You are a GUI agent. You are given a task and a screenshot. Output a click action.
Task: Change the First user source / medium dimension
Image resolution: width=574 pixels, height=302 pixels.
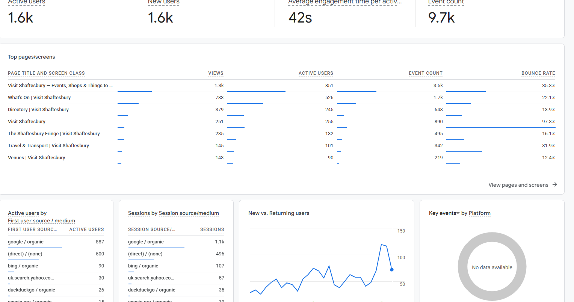click(x=41, y=220)
